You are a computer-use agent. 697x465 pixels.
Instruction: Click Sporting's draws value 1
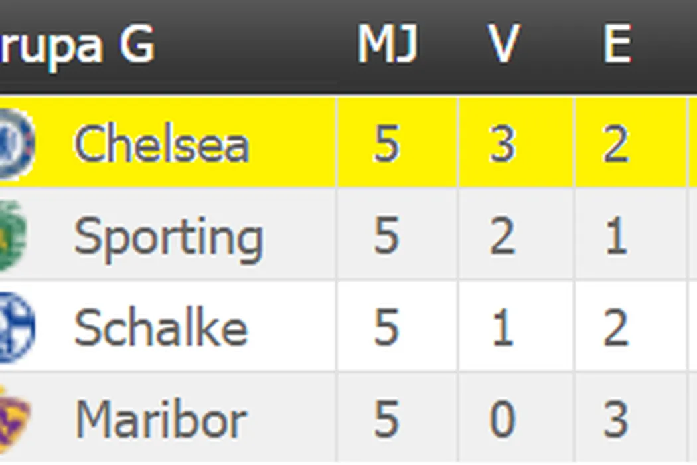pyautogui.click(x=616, y=236)
